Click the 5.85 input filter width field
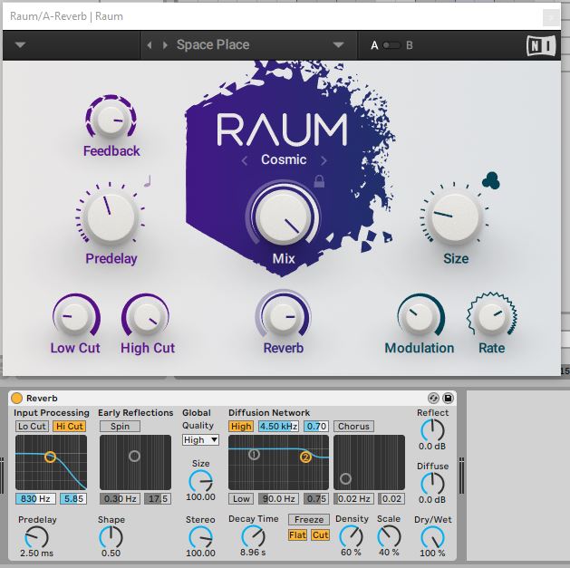The height and width of the screenshot is (568, 570). [73, 498]
